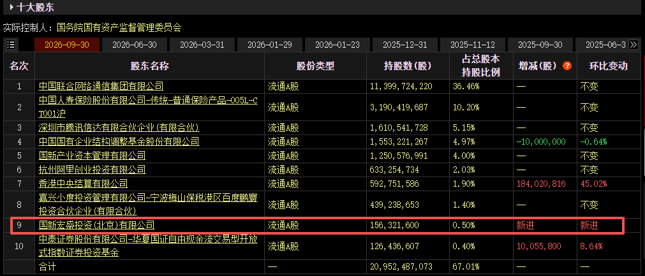Open 香港中央结算有限公司 link
The width and height of the screenshot is (645, 276).
coord(83,184)
